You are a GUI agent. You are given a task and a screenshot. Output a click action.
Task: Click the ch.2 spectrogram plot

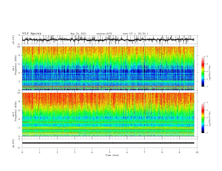point(108,115)
